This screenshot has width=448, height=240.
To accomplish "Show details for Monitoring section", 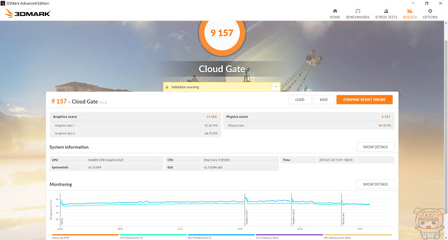I will coord(376,184).
